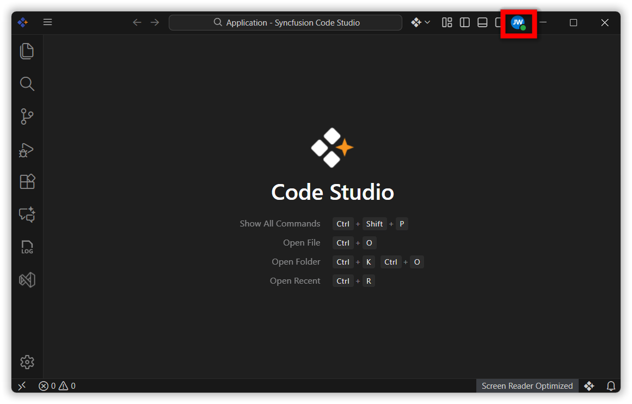This screenshot has height=404, width=632.
Task: Open the Extensions view
Action: click(x=27, y=181)
